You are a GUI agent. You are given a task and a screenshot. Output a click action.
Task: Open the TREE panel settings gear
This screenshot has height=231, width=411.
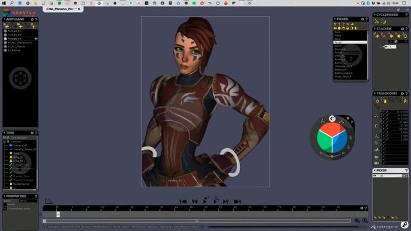click(32, 133)
